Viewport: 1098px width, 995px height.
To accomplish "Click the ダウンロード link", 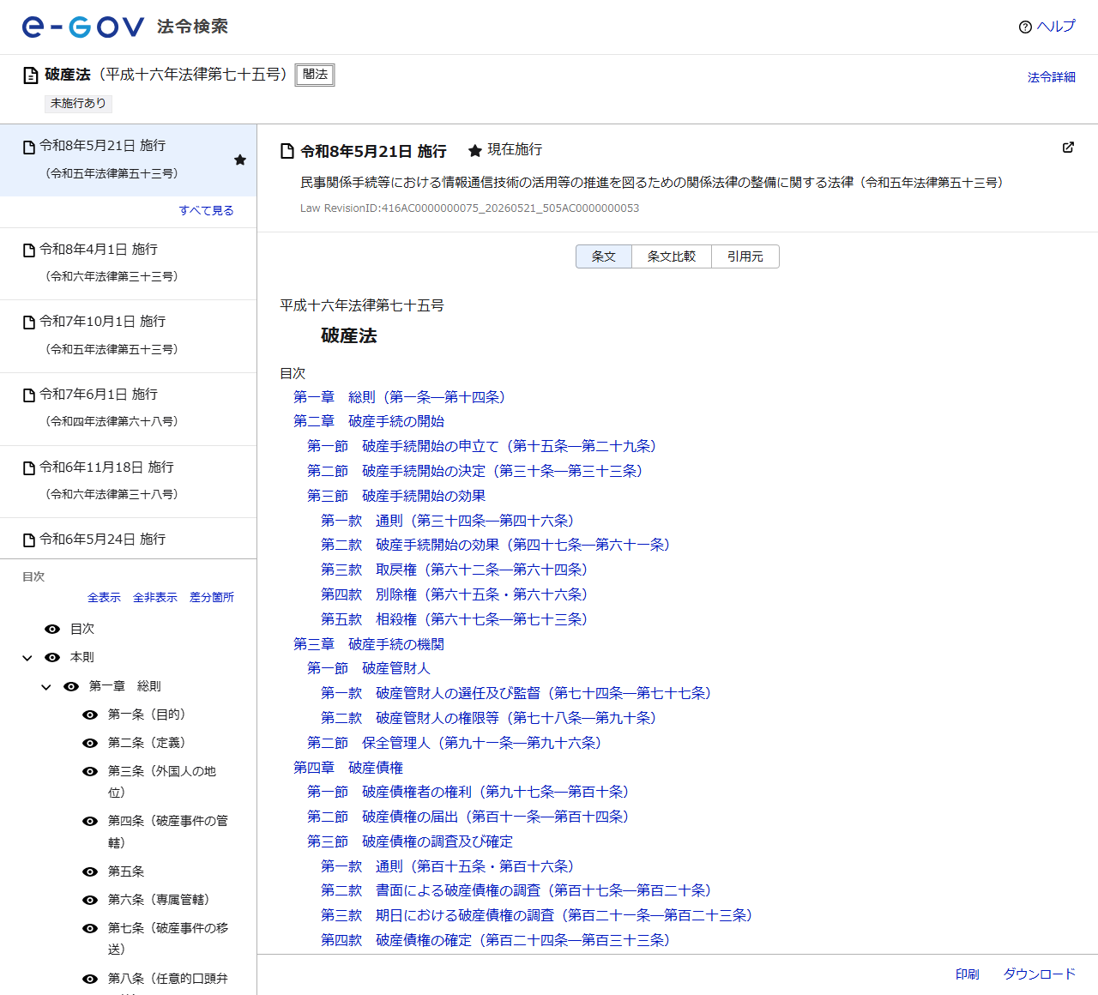I will [x=1040, y=974].
